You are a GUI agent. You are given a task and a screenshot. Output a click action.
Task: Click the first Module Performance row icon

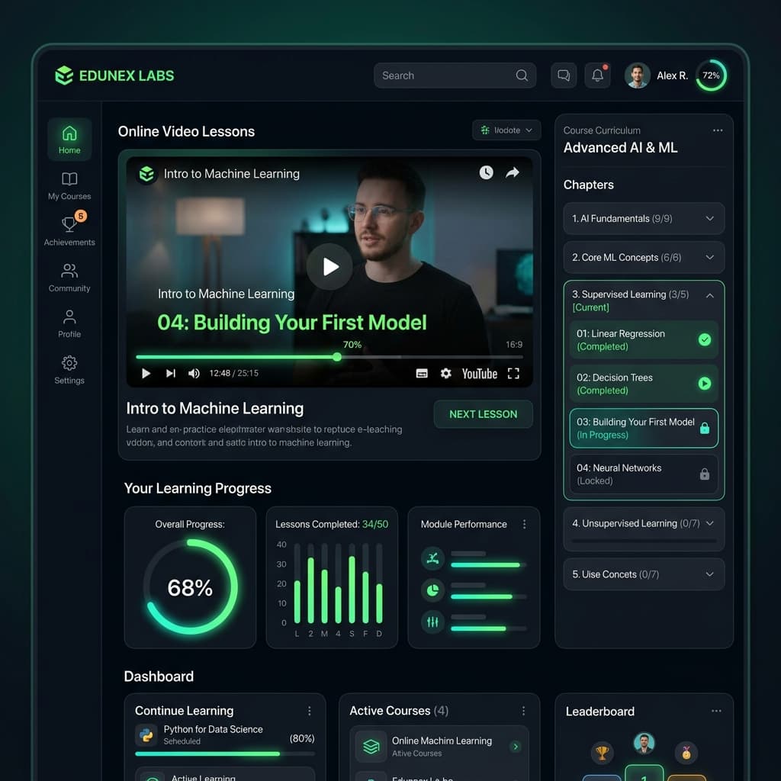point(432,558)
